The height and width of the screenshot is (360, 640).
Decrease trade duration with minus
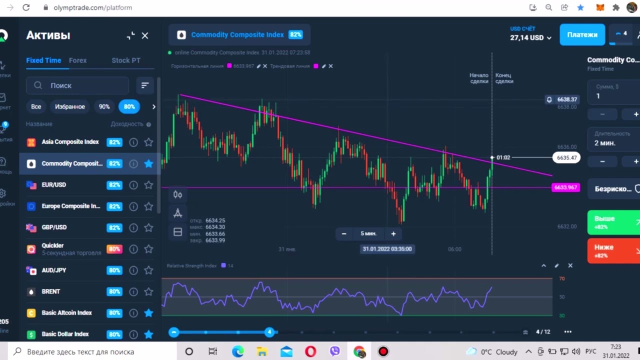(x=602, y=161)
